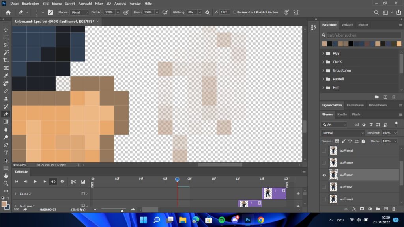404x227 pixels.
Task: Pick the Eyedropper tool
Action: point(6,76)
